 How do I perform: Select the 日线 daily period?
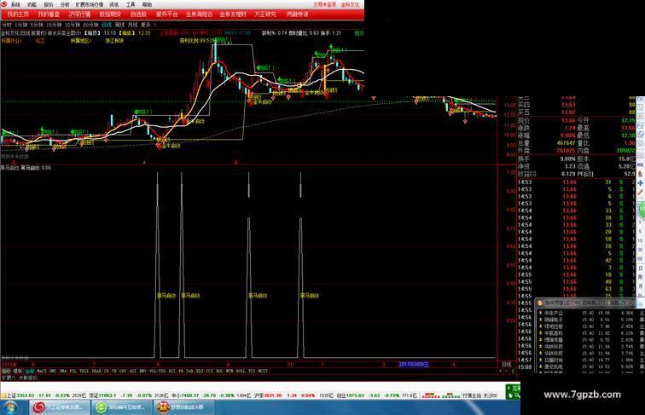click(107, 25)
